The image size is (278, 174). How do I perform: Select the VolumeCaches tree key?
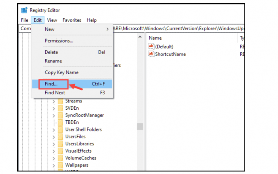point(81,158)
